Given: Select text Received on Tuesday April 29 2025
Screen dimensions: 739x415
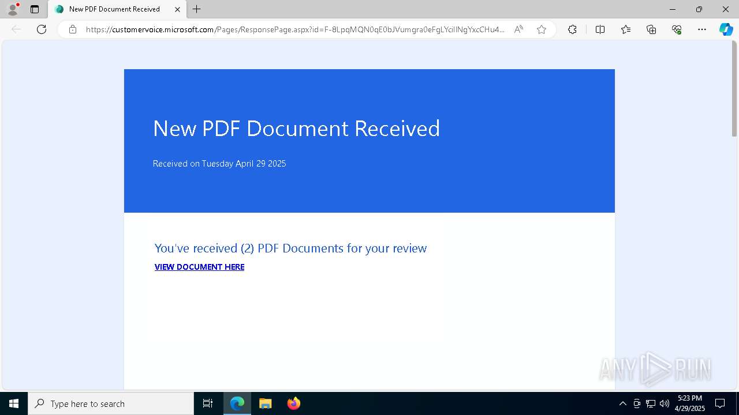Looking at the screenshot, I should [219, 164].
